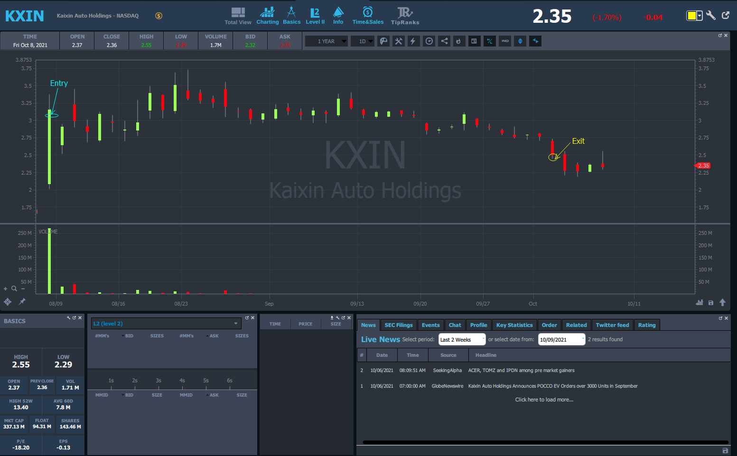Viewport: 737px width, 456px height.
Task: Click the news horizontal scrollbar
Action: (546, 442)
